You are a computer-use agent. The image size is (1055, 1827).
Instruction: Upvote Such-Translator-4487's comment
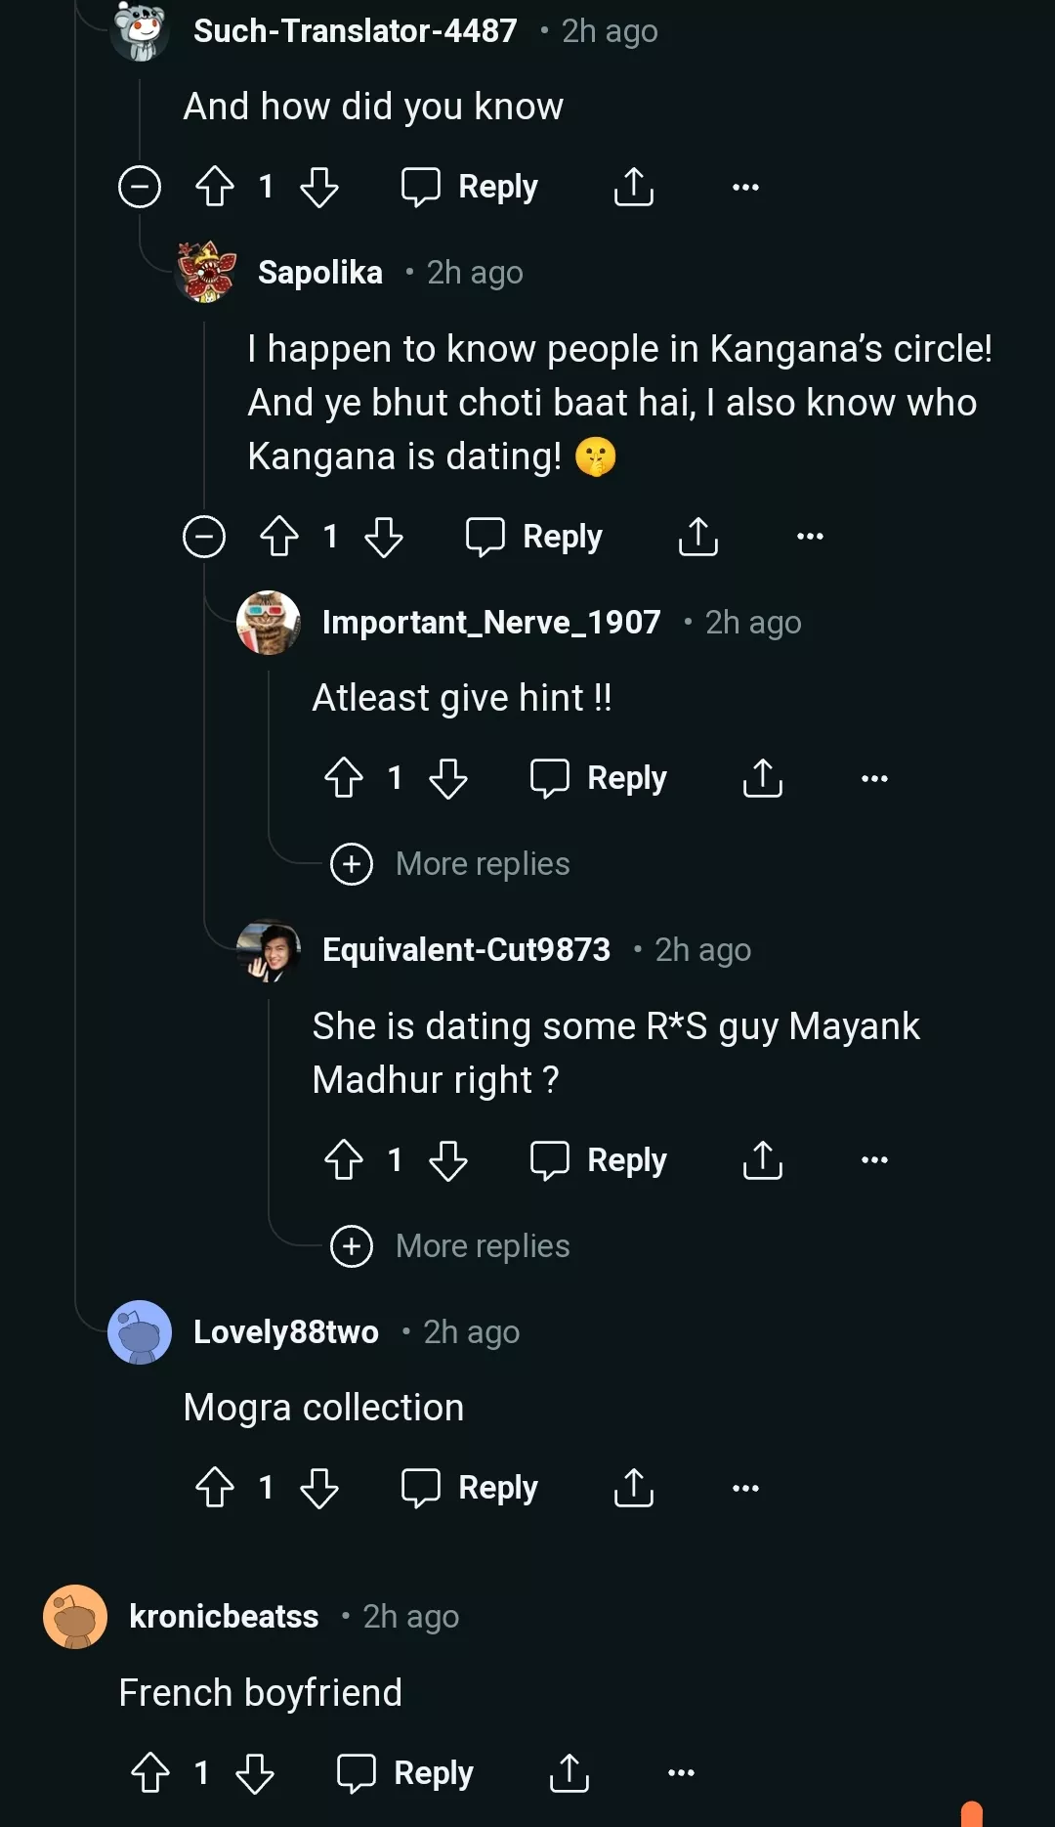point(215,187)
